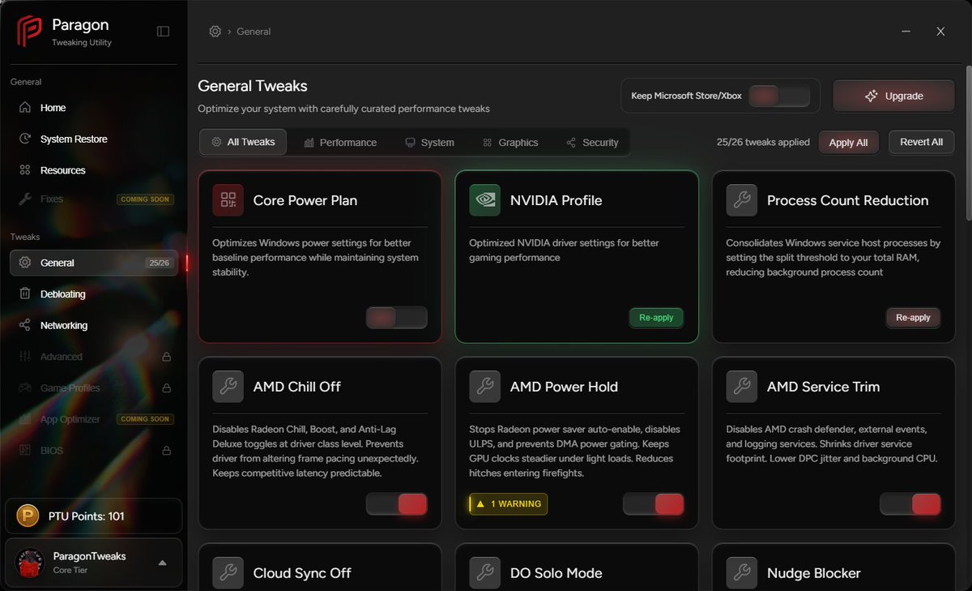
Task: Re-apply the Process Count Reduction tweak
Action: (x=913, y=318)
